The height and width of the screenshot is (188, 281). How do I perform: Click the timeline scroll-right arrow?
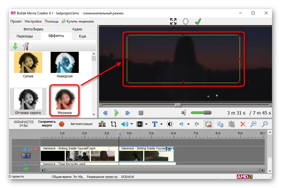tap(262, 170)
